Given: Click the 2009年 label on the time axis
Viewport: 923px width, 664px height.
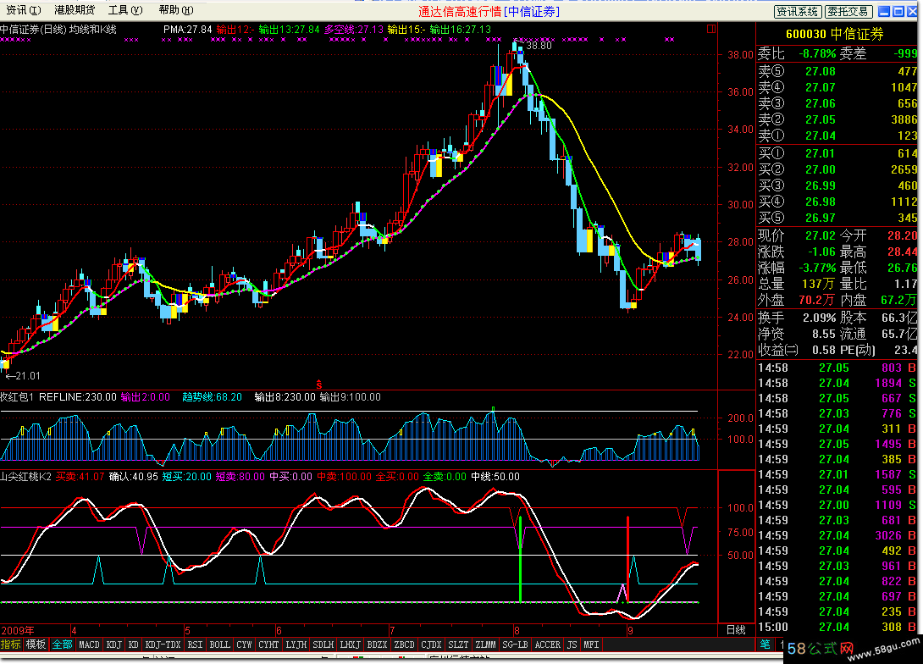Looking at the screenshot, I should pos(18,630).
